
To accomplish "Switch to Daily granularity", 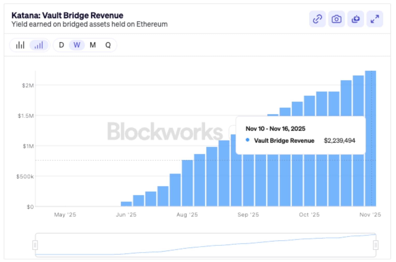I will pos(61,45).
